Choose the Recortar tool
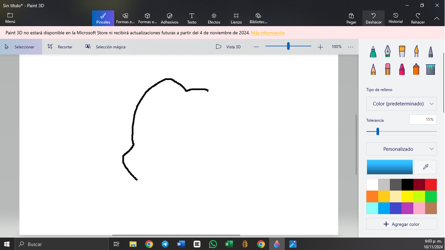The image size is (445, 250). (x=60, y=47)
